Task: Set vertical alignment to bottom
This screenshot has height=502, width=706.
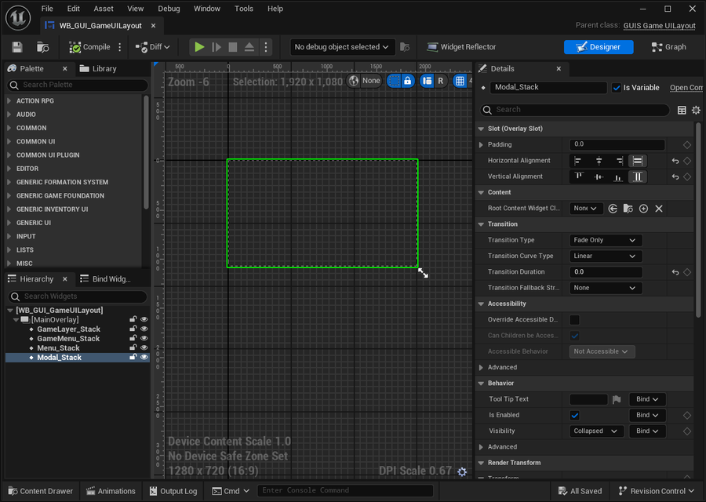Action: [618, 176]
